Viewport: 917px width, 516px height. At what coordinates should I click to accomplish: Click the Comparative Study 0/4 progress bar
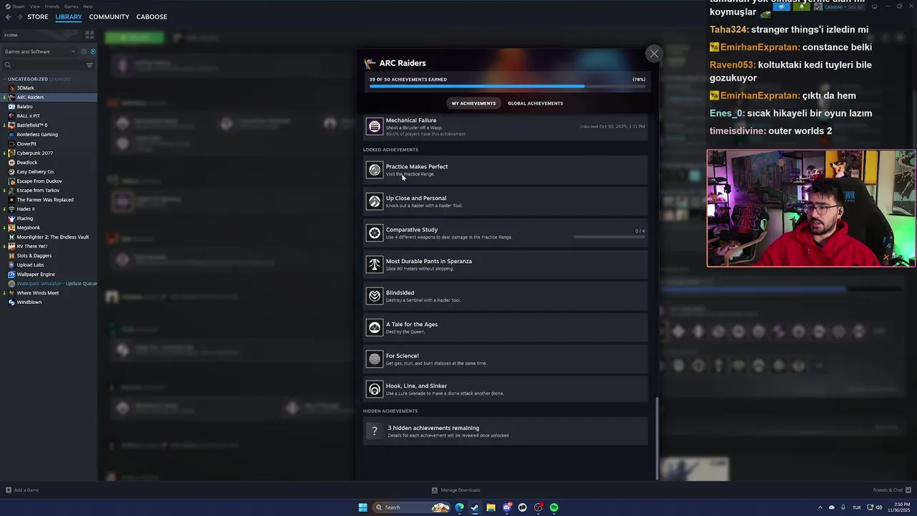click(609, 237)
